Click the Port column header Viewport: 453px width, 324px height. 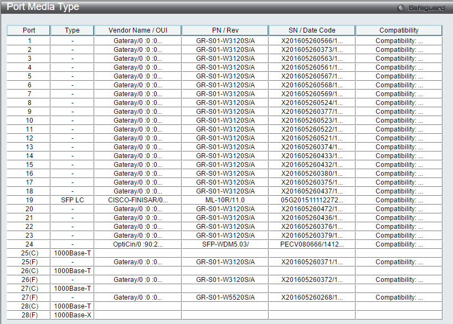tap(29, 30)
